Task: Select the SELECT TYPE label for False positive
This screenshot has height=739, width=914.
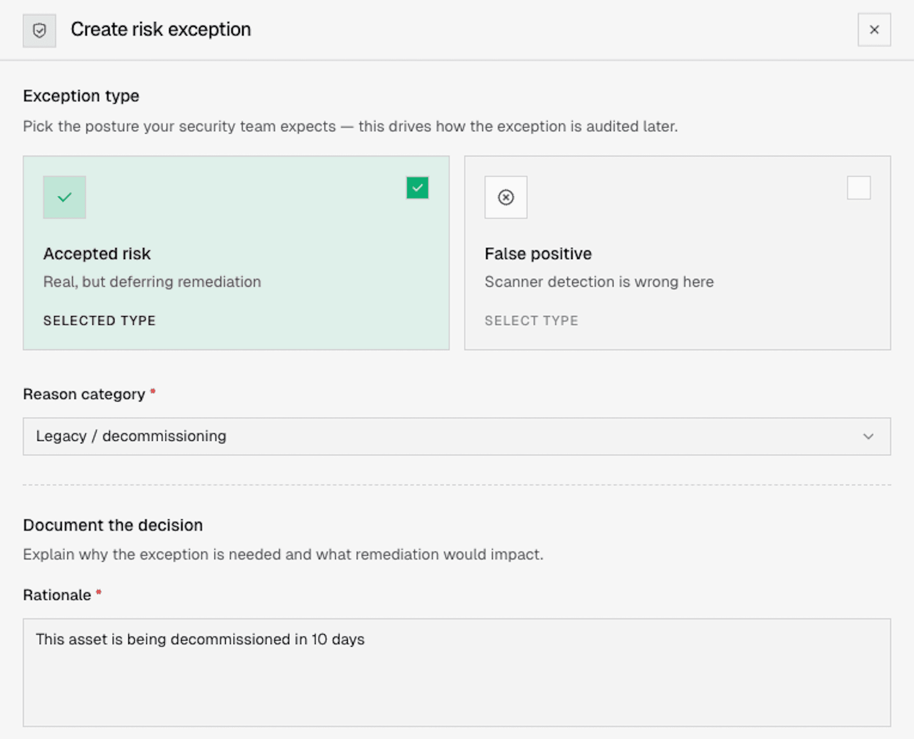Action: [x=531, y=321]
